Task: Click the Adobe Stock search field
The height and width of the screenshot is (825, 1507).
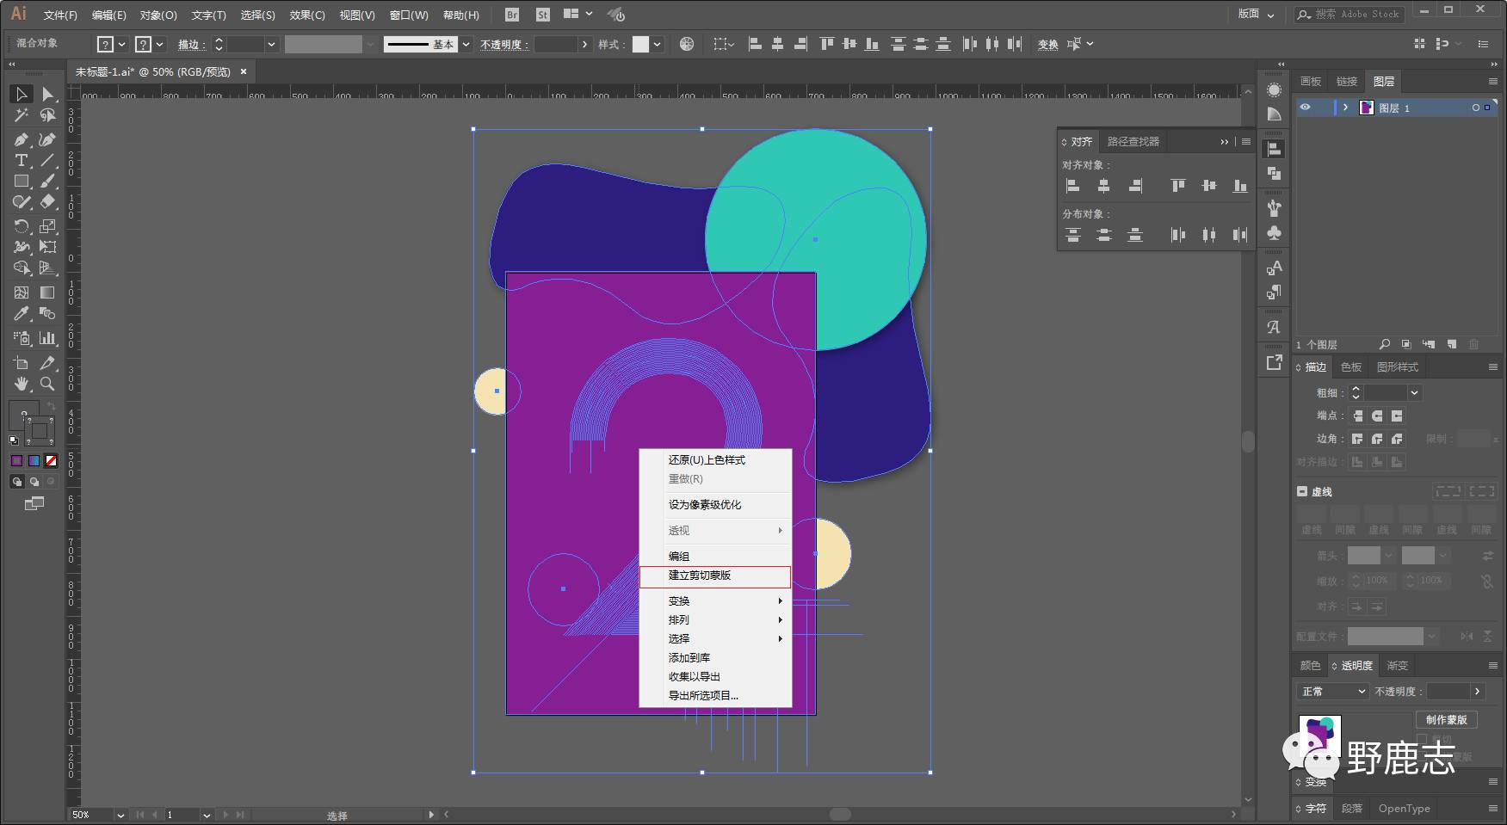Action: click(1357, 14)
